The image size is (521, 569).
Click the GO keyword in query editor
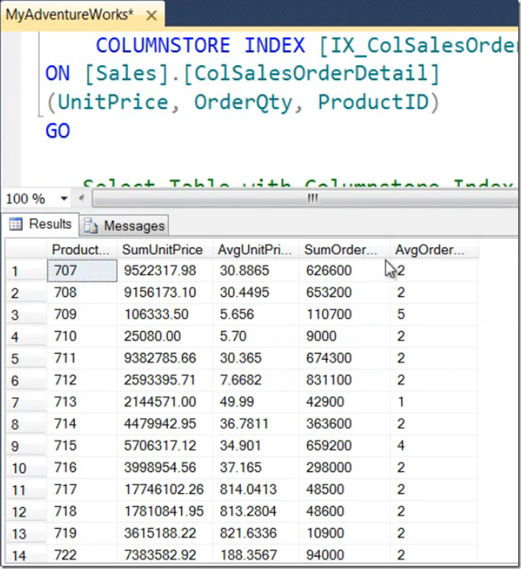point(58,131)
